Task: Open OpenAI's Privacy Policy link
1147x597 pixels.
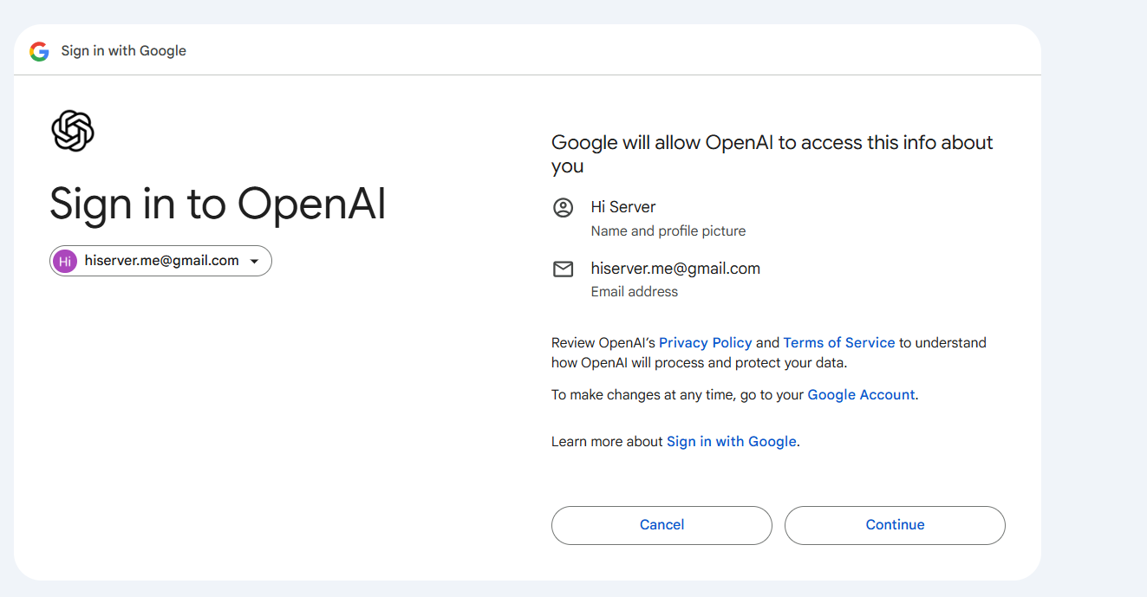Action: (x=705, y=342)
